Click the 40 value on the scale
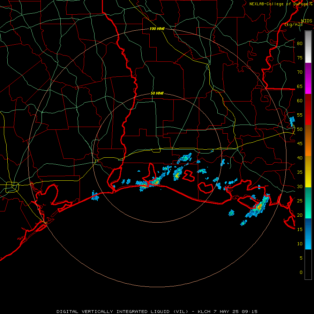 coord(300,158)
